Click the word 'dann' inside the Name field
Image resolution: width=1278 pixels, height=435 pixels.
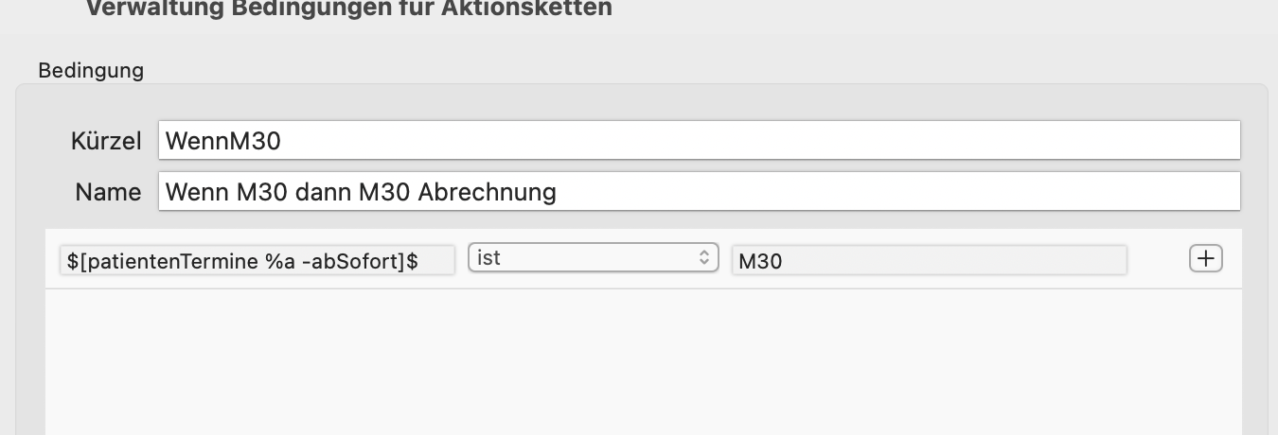click(325, 192)
